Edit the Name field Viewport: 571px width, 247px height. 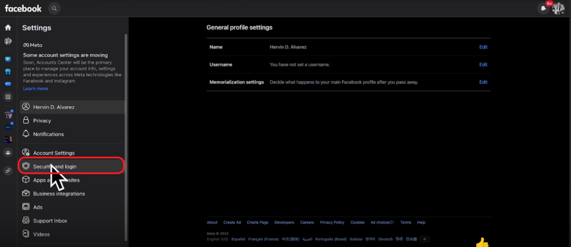[483, 47]
